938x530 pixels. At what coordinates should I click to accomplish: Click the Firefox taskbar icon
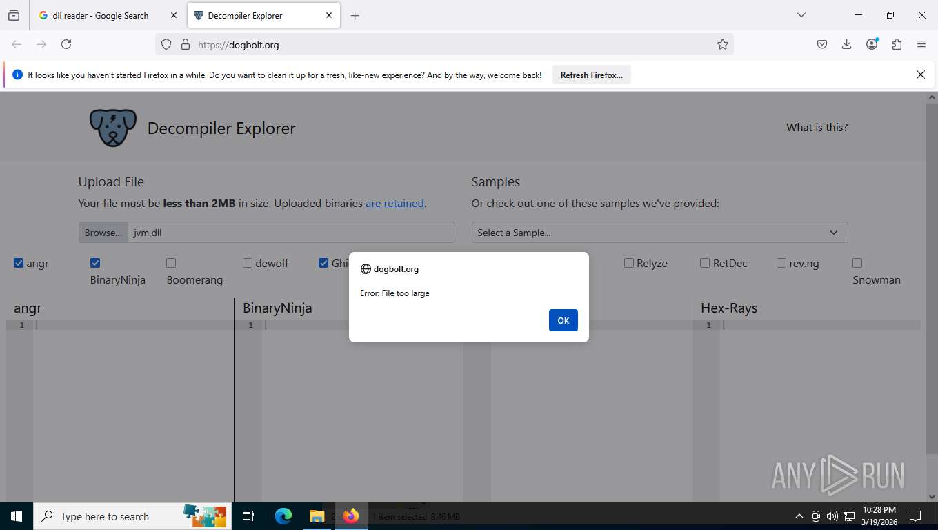point(350,516)
